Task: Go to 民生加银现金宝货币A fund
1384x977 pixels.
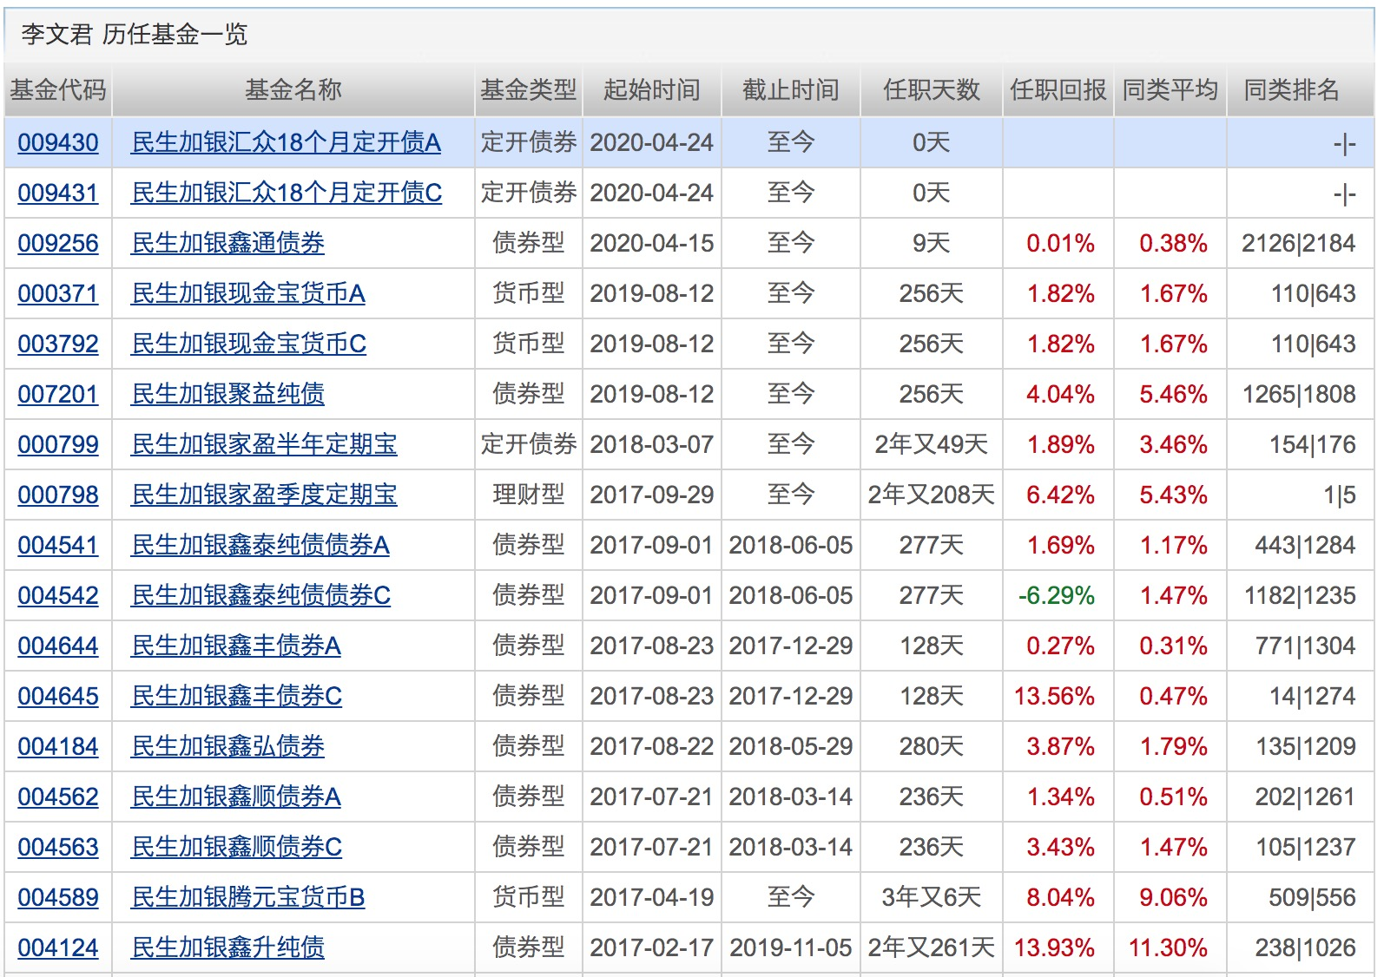Action: [x=248, y=293]
